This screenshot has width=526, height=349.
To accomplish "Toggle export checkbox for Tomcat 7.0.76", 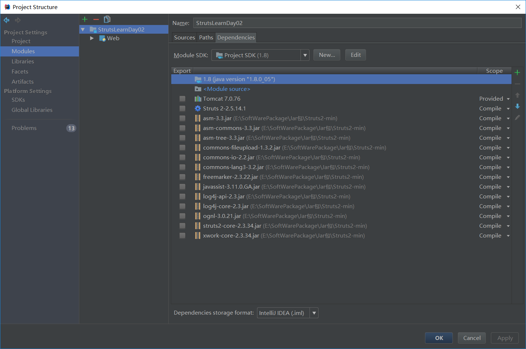I will (182, 99).
